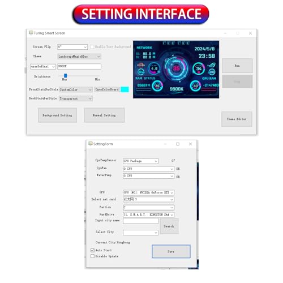Viewport: 283px width, 283px height.
Task: Maximize the SettingForm window
Action: [178, 144]
